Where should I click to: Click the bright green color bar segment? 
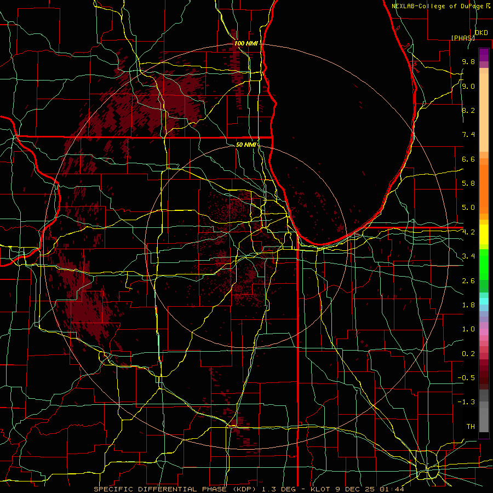click(484, 264)
